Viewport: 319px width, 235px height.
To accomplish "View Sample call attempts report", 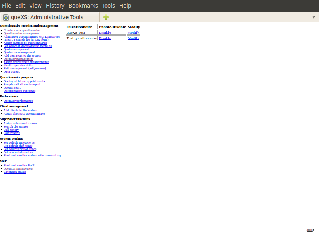I will [22, 84].
